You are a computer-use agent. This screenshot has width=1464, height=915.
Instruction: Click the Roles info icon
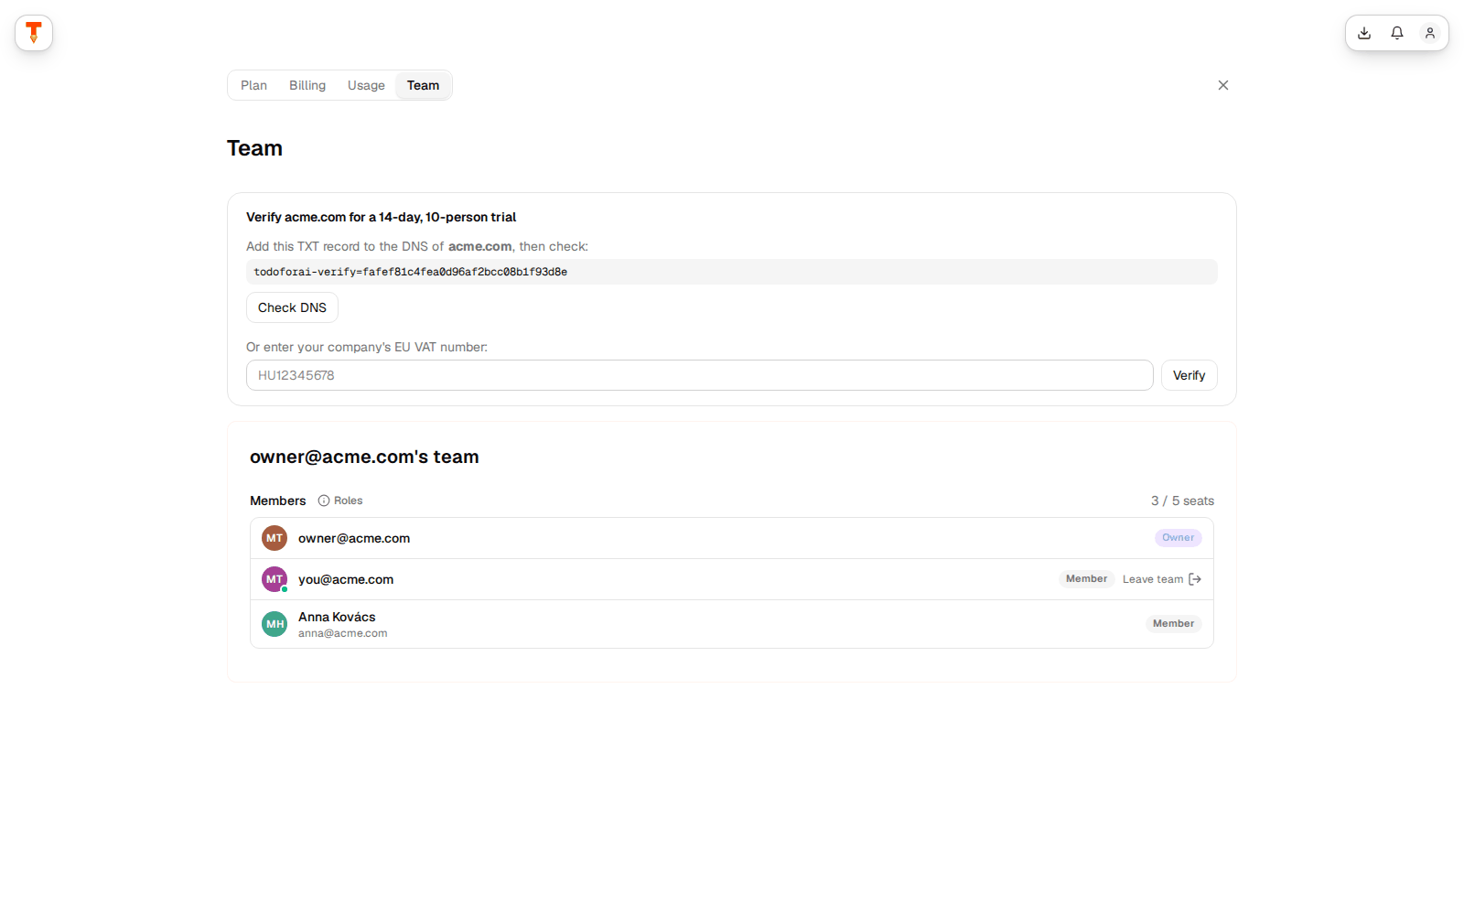324,501
